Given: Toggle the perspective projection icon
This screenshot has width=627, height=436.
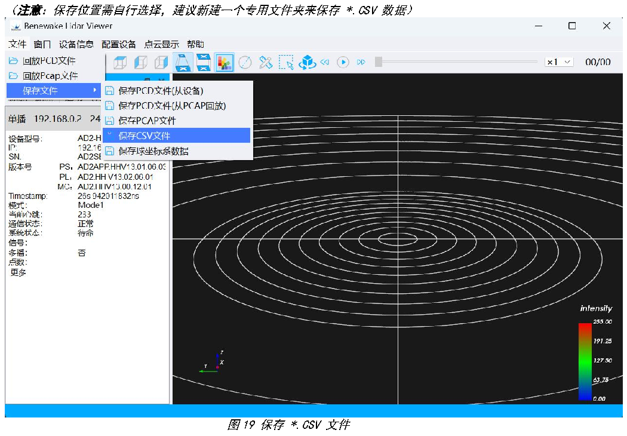Looking at the screenshot, I should click(183, 62).
